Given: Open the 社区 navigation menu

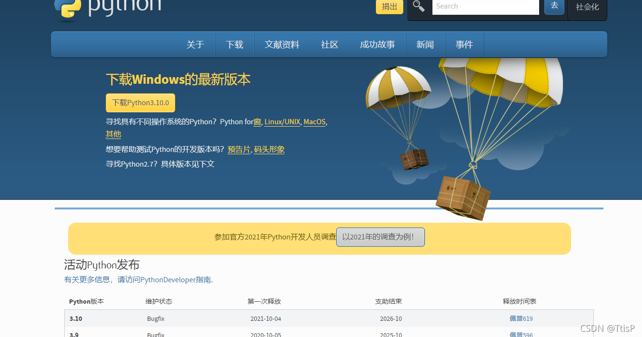Looking at the screenshot, I should click(330, 45).
